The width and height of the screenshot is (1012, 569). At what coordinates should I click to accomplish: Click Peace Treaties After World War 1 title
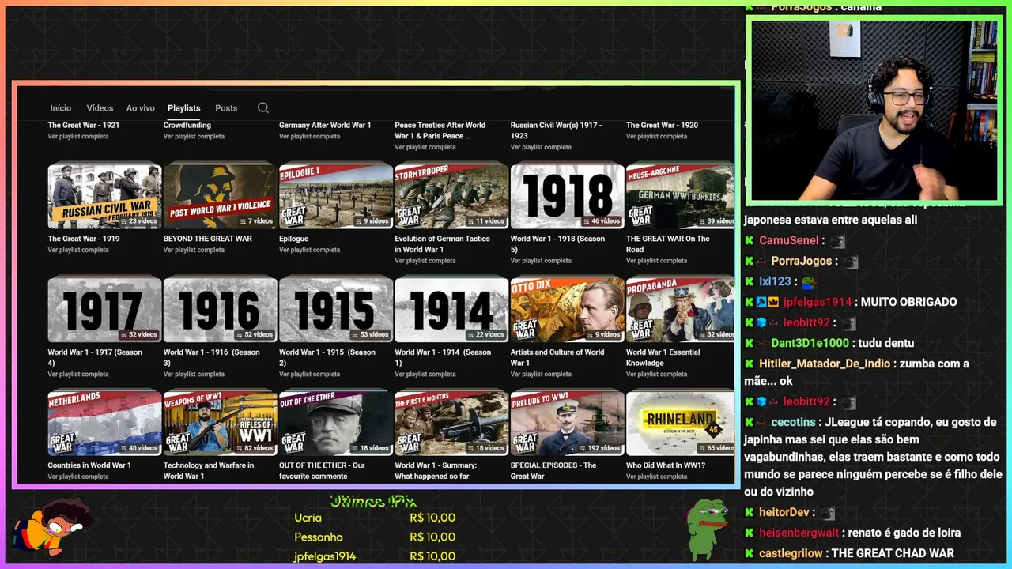[x=440, y=130]
